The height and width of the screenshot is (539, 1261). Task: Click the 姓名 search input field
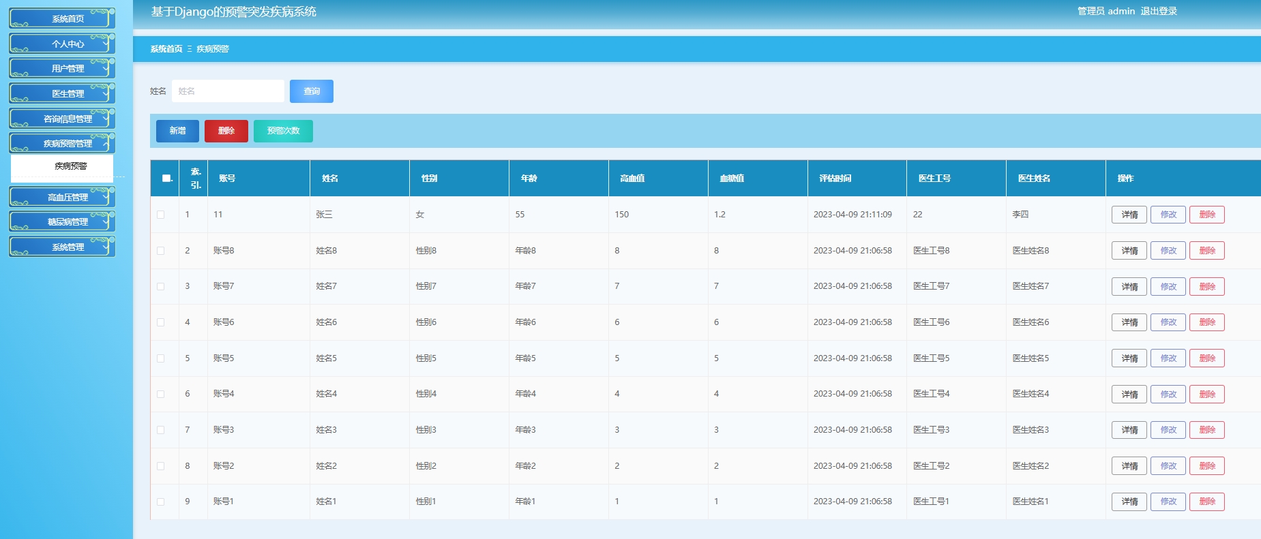tap(228, 91)
